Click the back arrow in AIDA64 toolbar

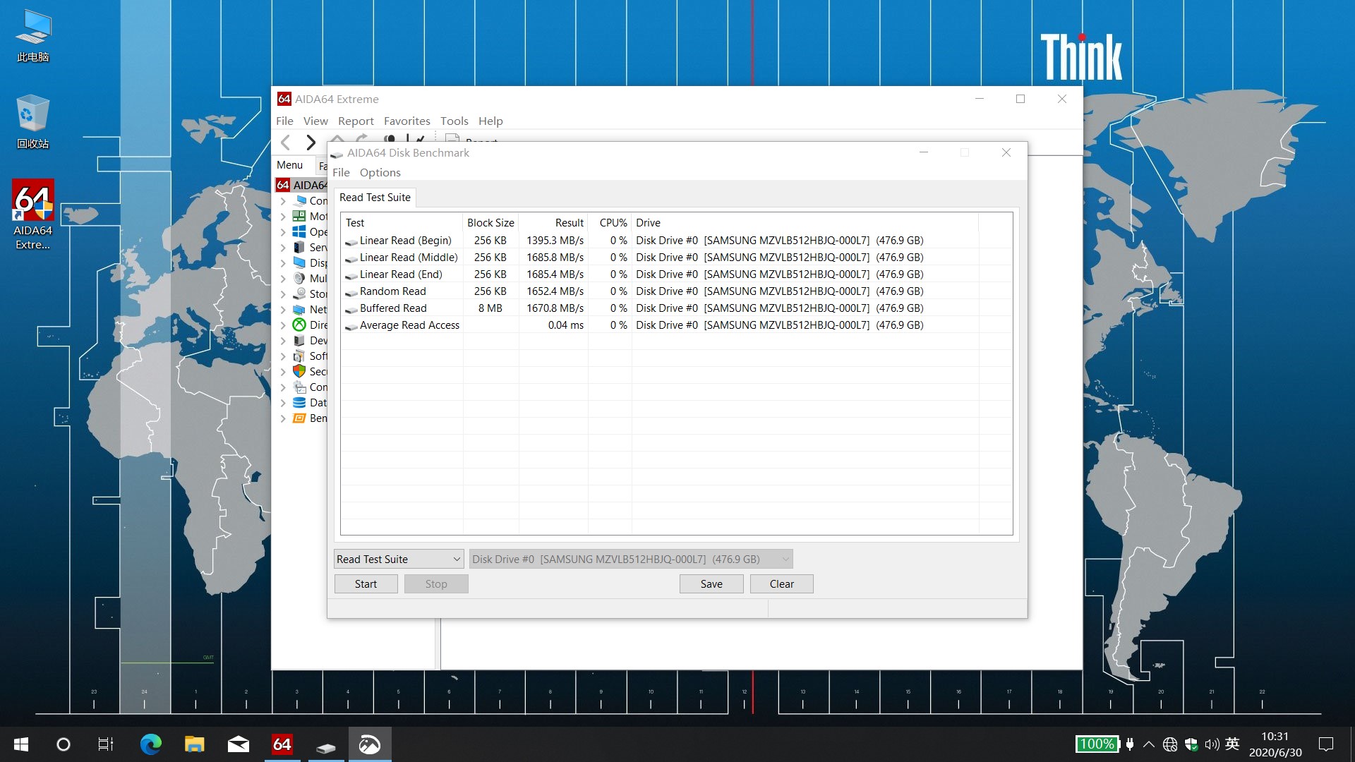coord(286,143)
